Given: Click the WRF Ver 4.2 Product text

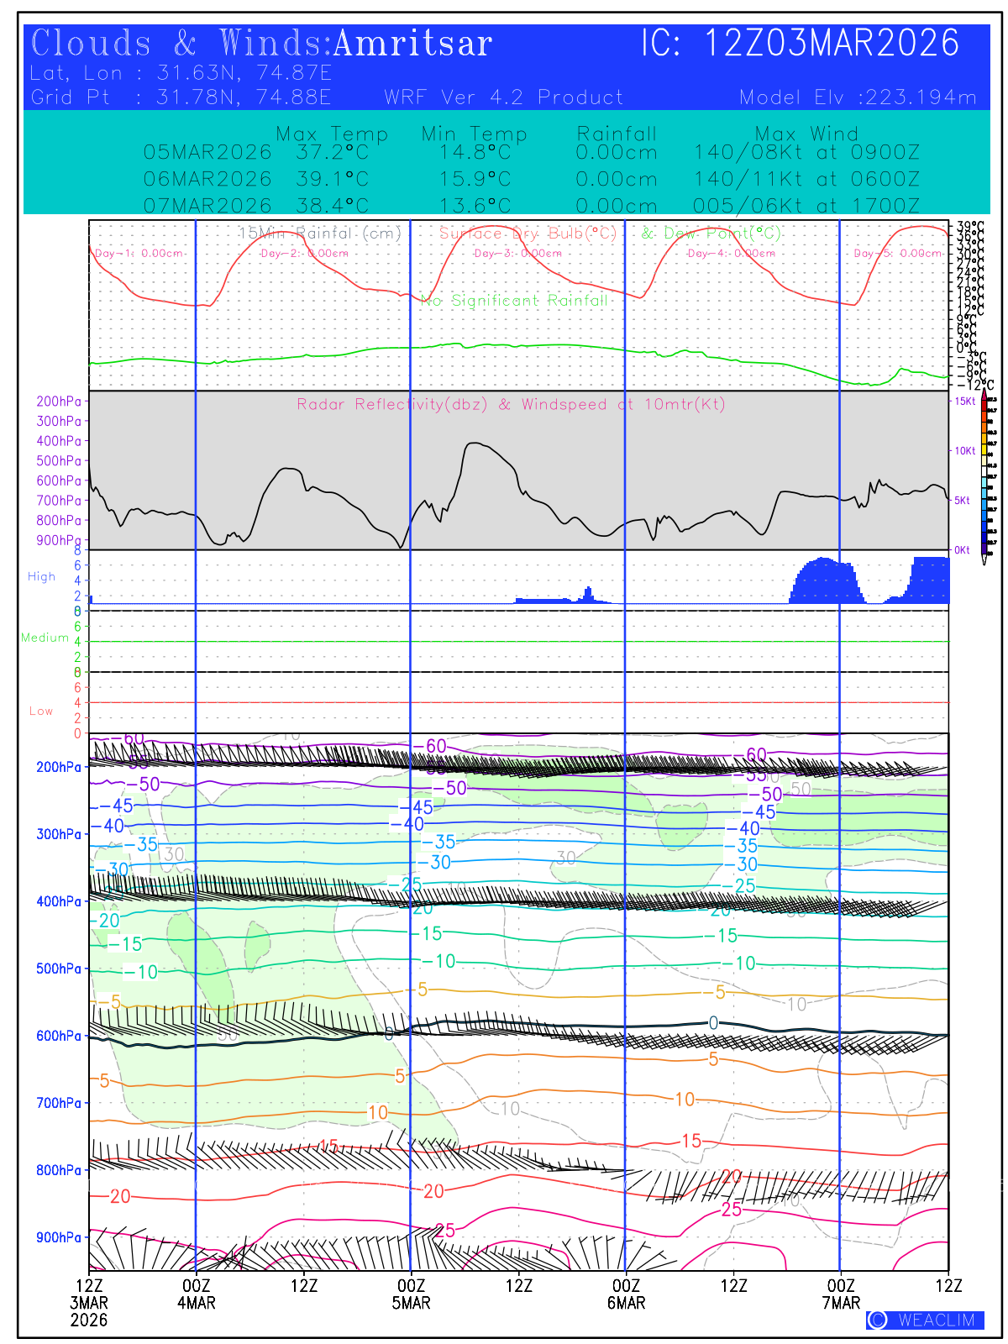Looking at the screenshot, I should (504, 97).
